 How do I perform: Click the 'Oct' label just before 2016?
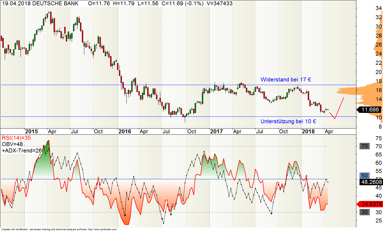98,131
